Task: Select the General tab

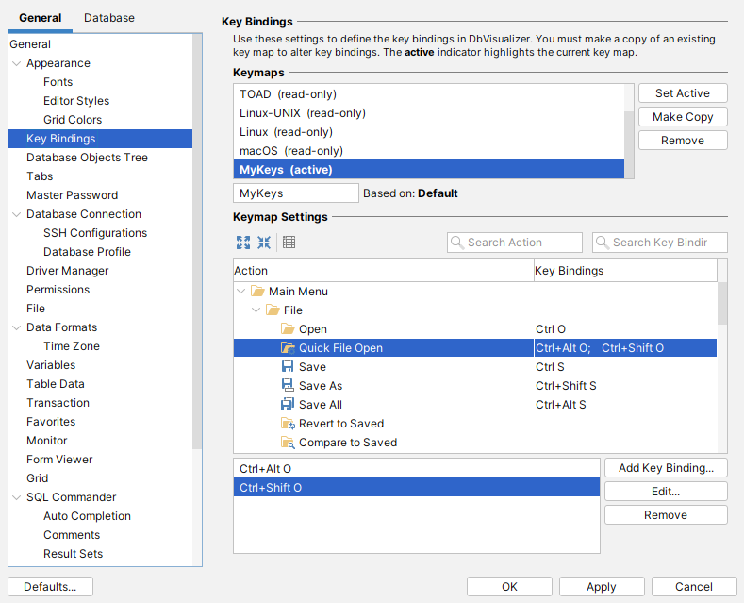Action: (x=41, y=17)
